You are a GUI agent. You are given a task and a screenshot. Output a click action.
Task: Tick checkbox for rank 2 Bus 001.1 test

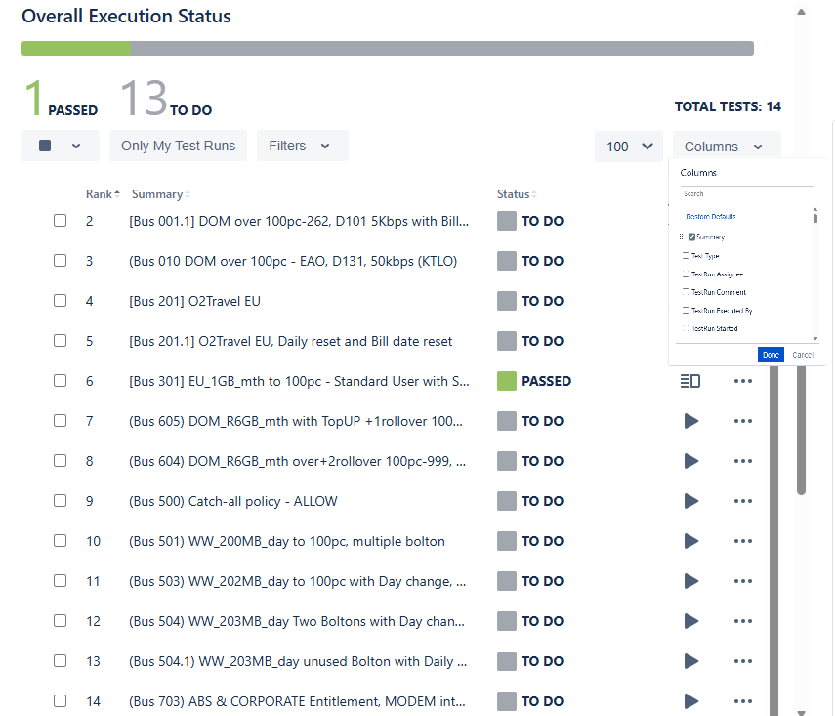click(61, 221)
